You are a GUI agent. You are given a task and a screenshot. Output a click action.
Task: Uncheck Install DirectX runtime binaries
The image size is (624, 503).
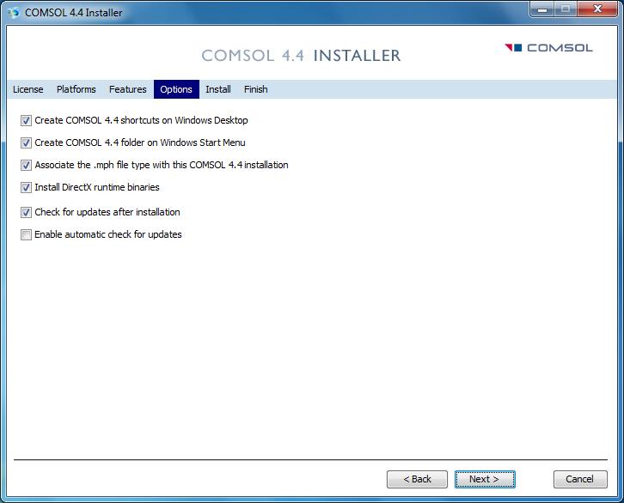pos(27,188)
